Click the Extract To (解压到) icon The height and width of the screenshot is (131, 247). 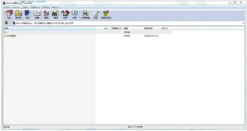[x=18, y=14]
